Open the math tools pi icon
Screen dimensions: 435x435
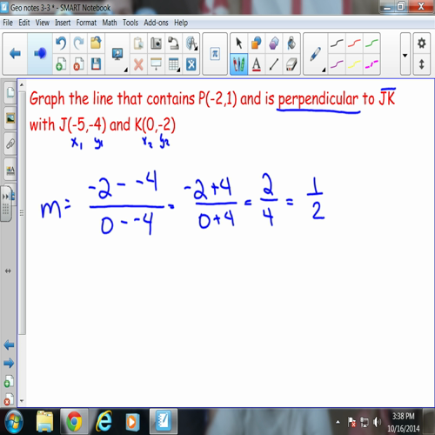215,54
